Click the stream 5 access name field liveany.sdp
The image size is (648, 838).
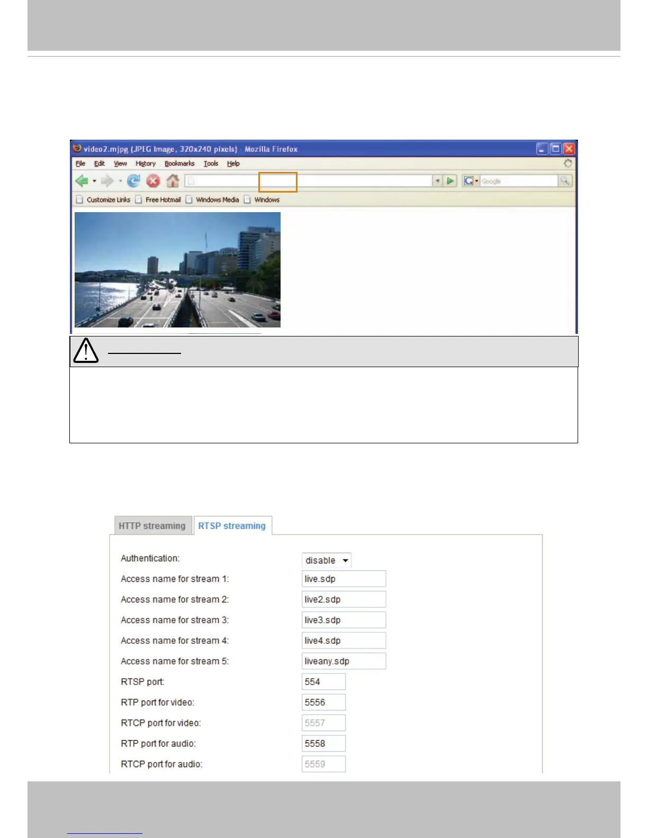[344, 661]
